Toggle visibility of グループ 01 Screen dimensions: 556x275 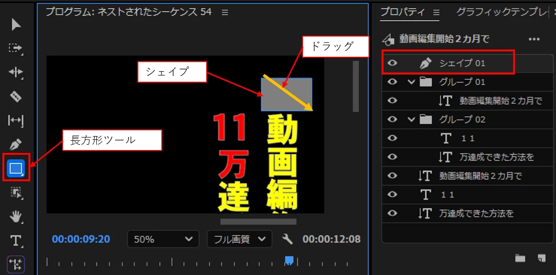coord(392,82)
